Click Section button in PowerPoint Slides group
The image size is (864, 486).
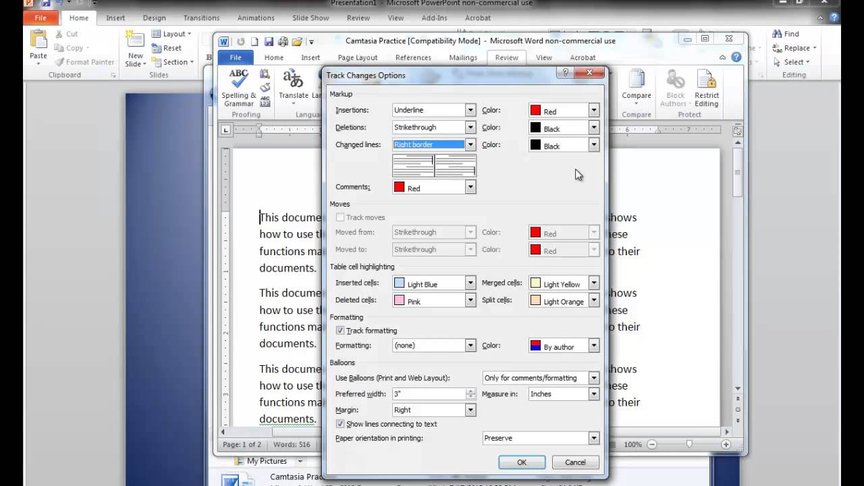(172, 62)
